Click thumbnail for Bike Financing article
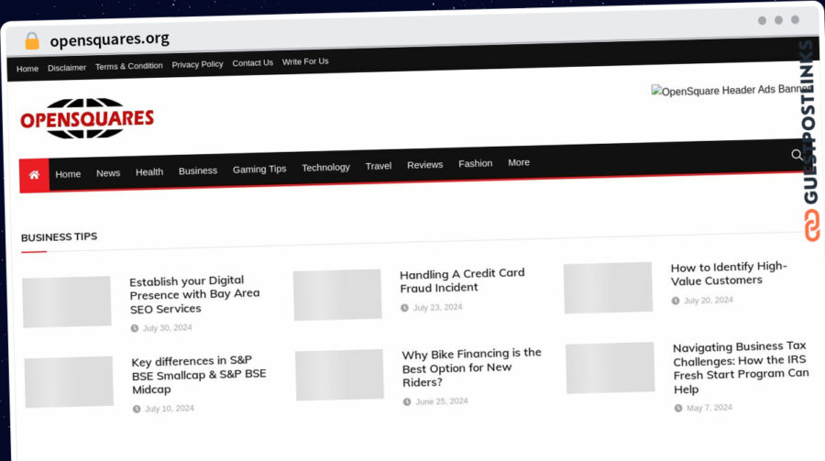 click(339, 375)
